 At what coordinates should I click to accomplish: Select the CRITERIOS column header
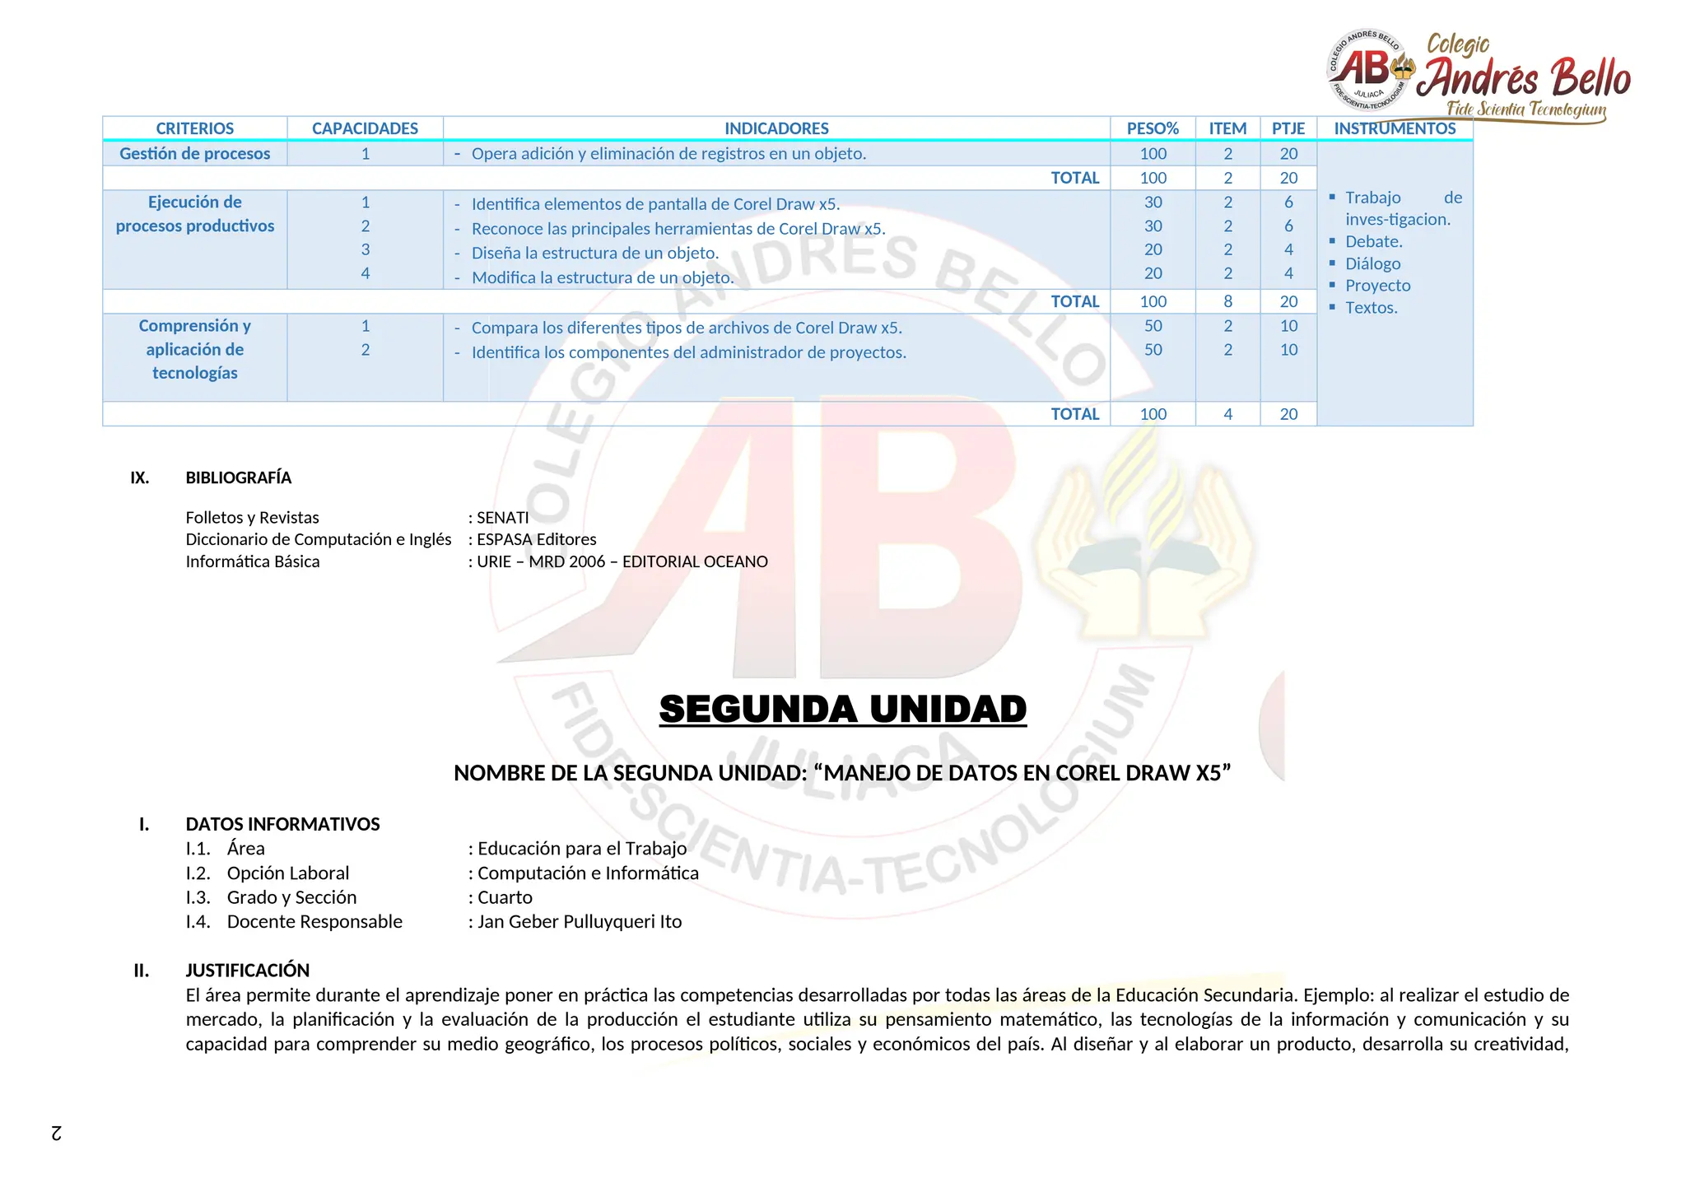[195, 128]
